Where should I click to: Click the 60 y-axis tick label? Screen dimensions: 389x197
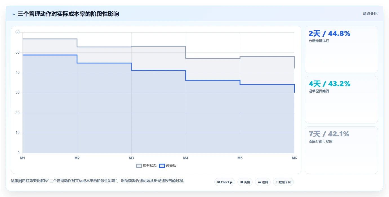(x=17, y=32)
